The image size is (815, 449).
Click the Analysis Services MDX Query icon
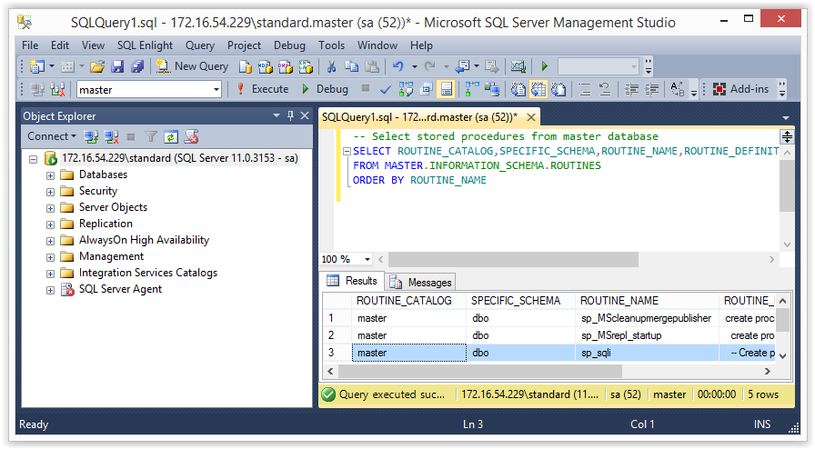(265, 66)
